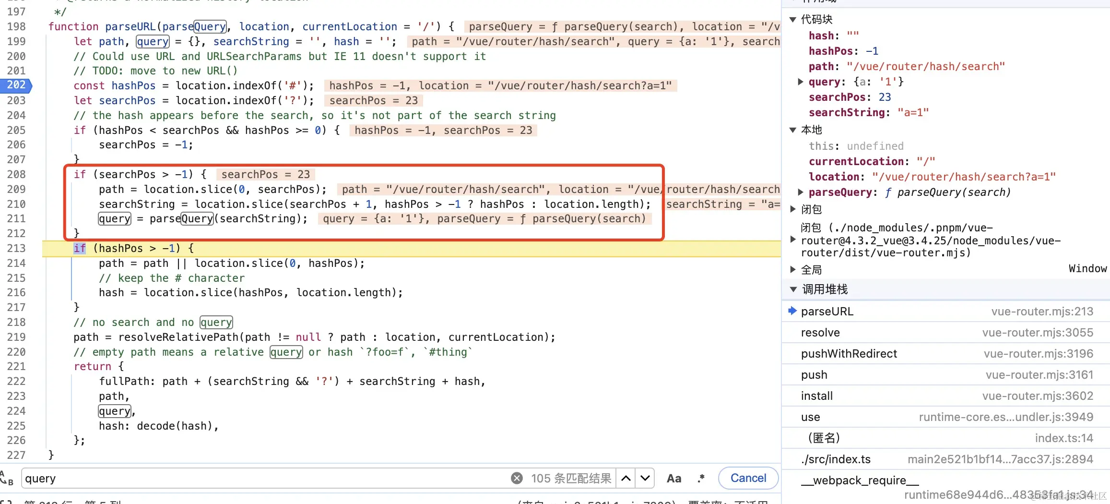Set a breakpoint on line 211
Viewport: 1110px width, 504px height.
click(x=16, y=218)
